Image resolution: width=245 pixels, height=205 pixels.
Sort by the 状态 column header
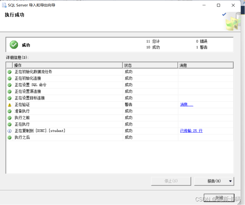[x=150, y=65]
